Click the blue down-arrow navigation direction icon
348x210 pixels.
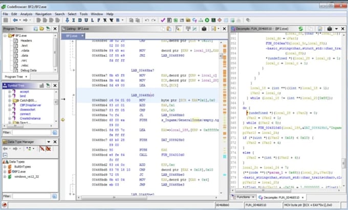pos(67,20)
